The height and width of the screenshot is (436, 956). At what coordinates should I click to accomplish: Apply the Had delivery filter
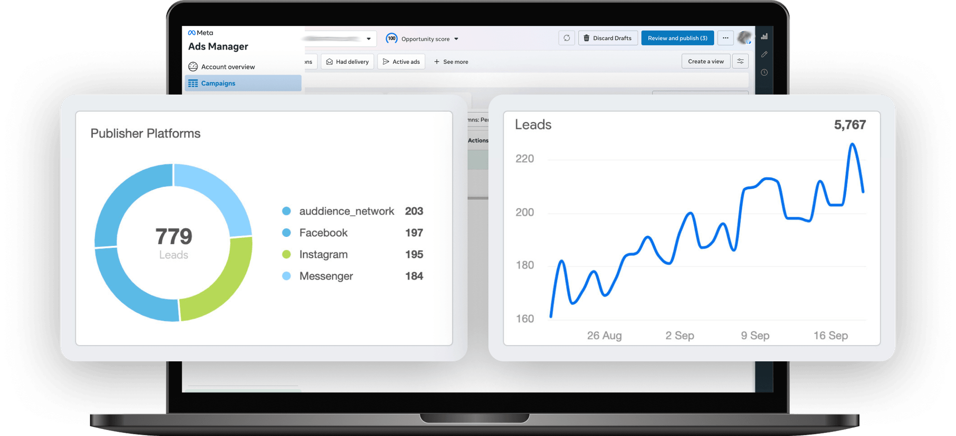(x=348, y=62)
